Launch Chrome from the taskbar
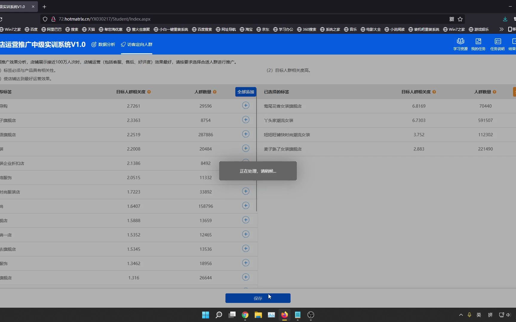 (x=245, y=315)
